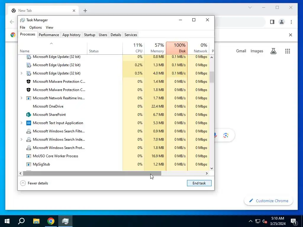Click the End task button
Screen dimensions: 303x227
click(199, 183)
